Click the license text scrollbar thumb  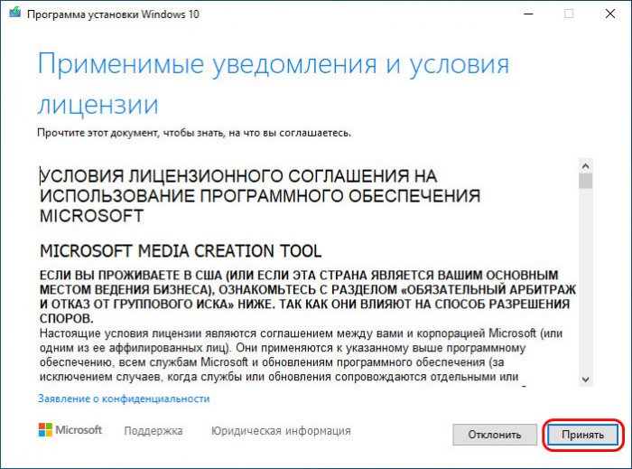pos(586,181)
